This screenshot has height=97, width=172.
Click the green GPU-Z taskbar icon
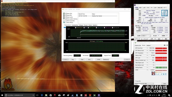tap(94, 95)
